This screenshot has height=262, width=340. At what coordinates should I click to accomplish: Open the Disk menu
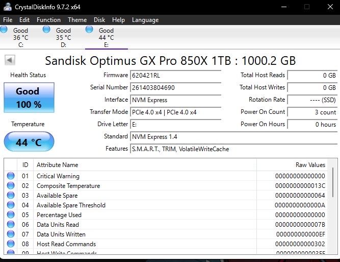99,20
